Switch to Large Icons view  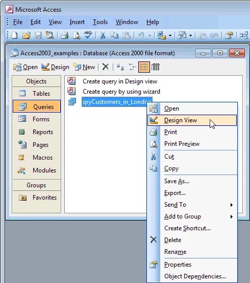pos(120,67)
